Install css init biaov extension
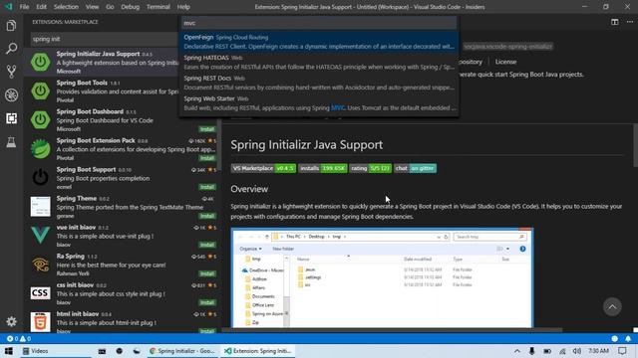638x358 pixels. tap(207, 302)
